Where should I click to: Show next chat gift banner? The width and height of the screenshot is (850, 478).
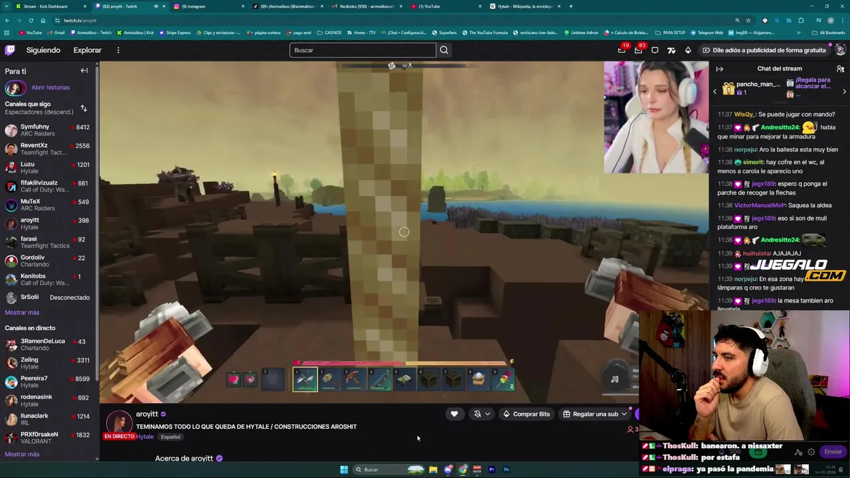[x=844, y=92]
